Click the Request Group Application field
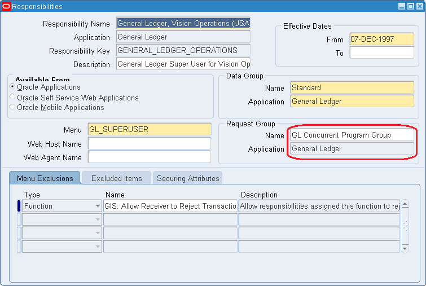This screenshot has width=426, height=286. point(352,148)
